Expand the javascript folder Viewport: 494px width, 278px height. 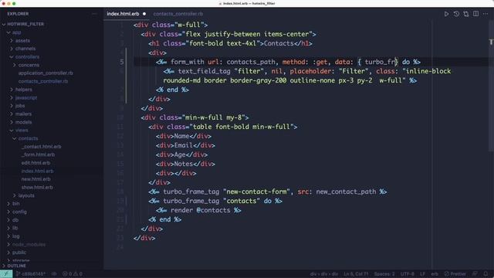click(x=26, y=98)
